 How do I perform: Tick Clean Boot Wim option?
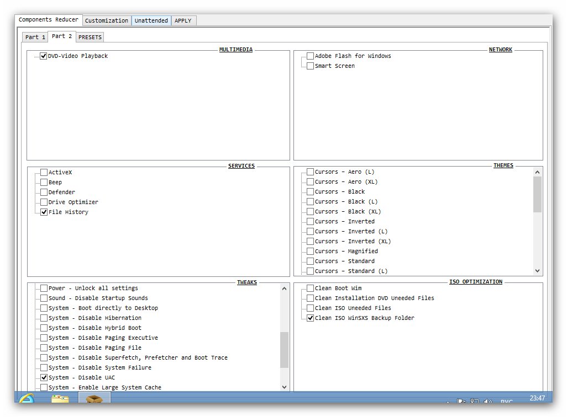point(310,288)
